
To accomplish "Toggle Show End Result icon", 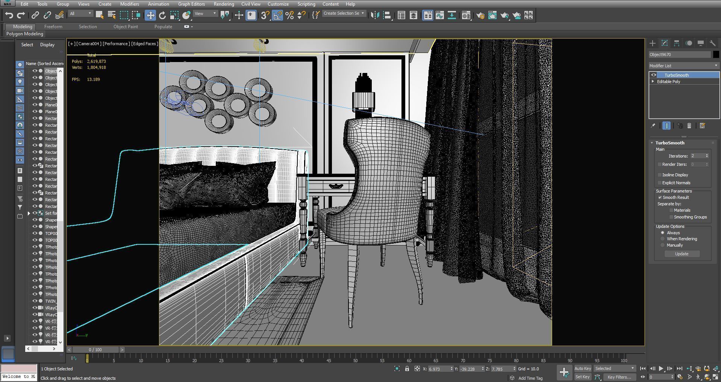I will pyautogui.click(x=666, y=126).
